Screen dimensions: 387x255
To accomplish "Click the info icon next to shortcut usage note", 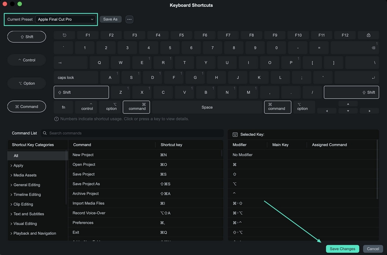I will pyautogui.click(x=56, y=119).
